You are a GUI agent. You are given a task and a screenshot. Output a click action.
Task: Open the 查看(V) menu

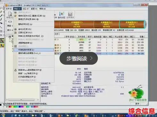click(x=34, y=9)
